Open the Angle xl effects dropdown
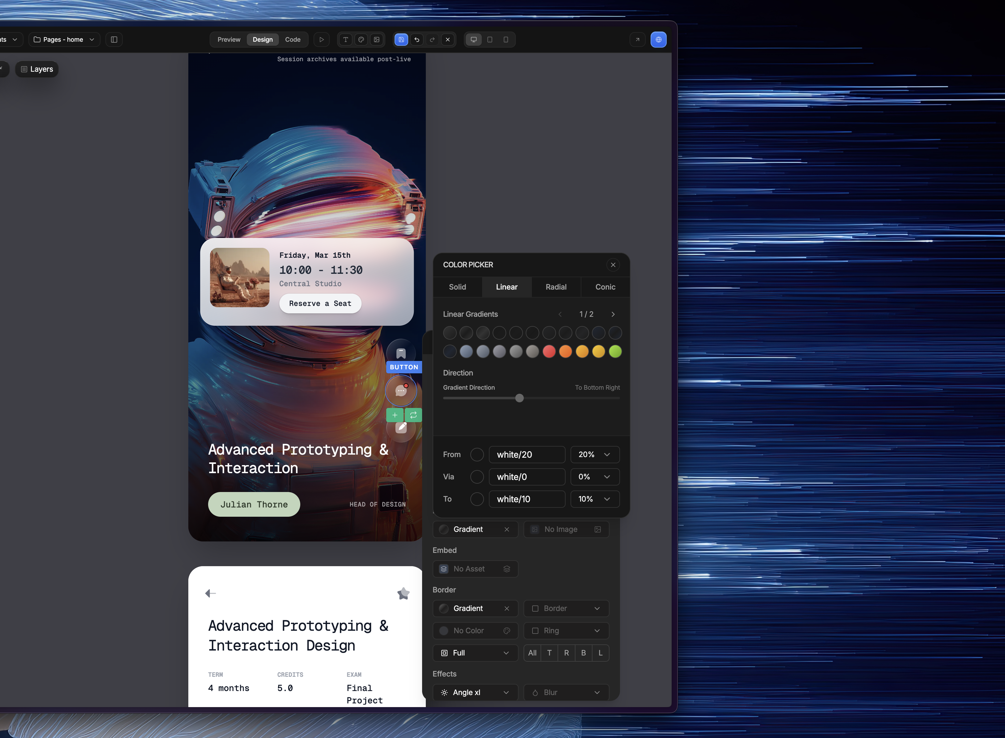The height and width of the screenshot is (738, 1005). click(x=475, y=692)
